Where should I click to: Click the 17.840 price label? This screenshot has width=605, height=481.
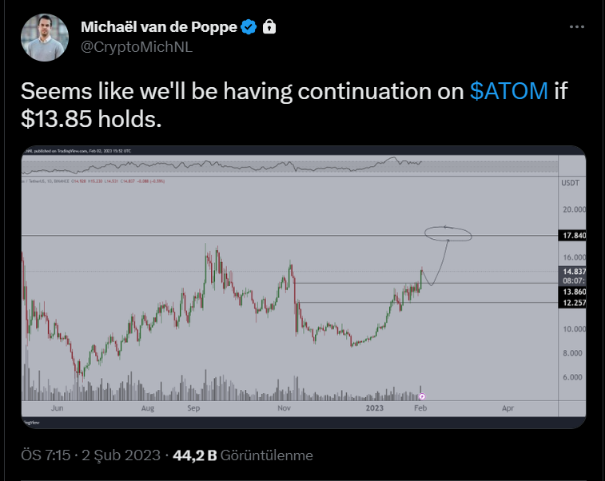(572, 235)
